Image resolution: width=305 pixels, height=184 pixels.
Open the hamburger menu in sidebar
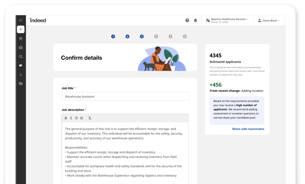coord(21,20)
